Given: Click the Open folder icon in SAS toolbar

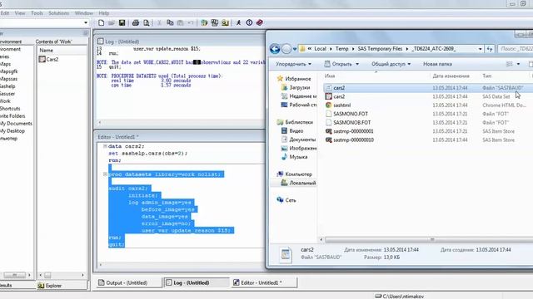Looking at the screenshot, I should click(x=112, y=22).
